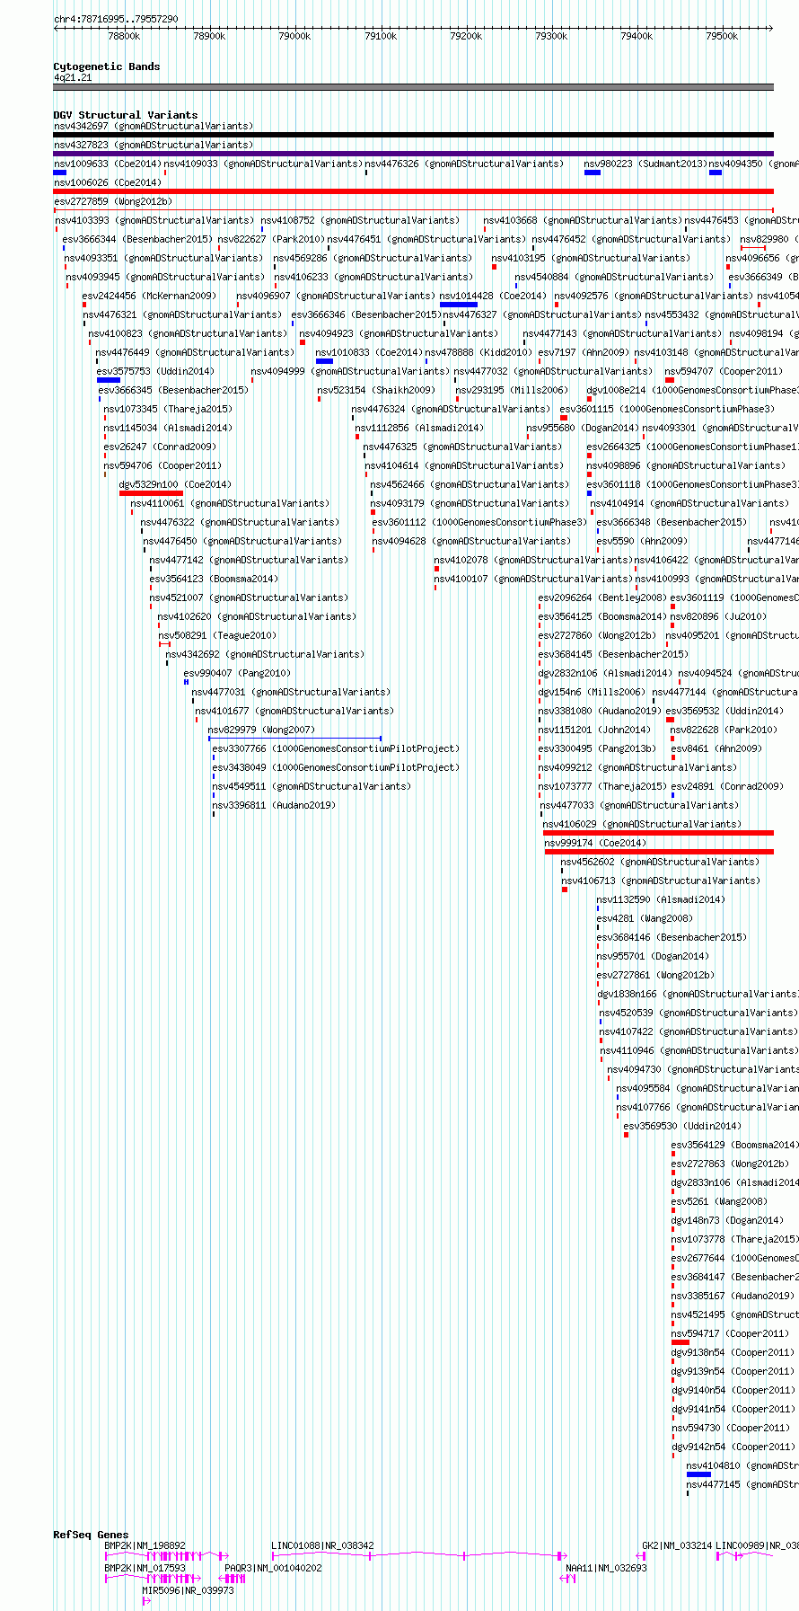Click cytogenetic band 4q21.21 label
799x1611 pixels.
coord(73,77)
